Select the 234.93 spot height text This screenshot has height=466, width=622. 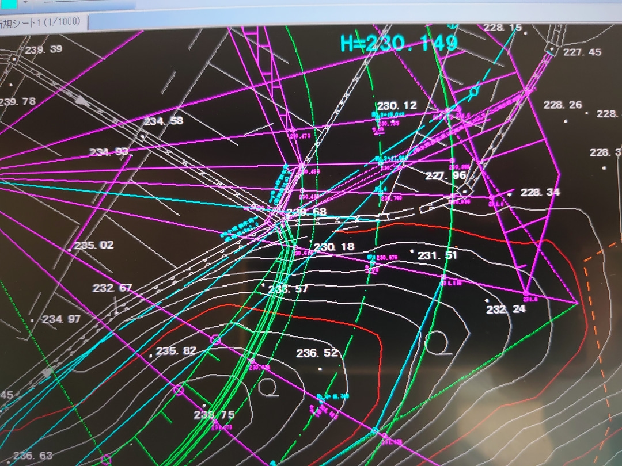coord(109,152)
